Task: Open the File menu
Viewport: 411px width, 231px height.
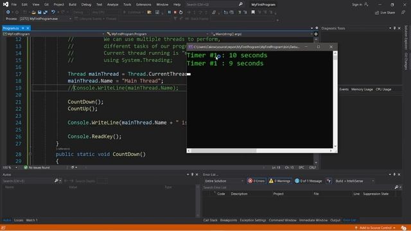Action: [14, 4]
